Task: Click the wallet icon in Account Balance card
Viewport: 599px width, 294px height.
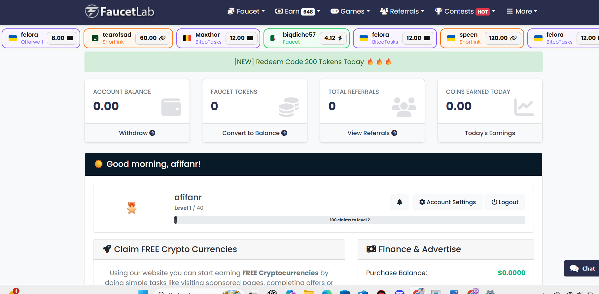Action: point(171,107)
